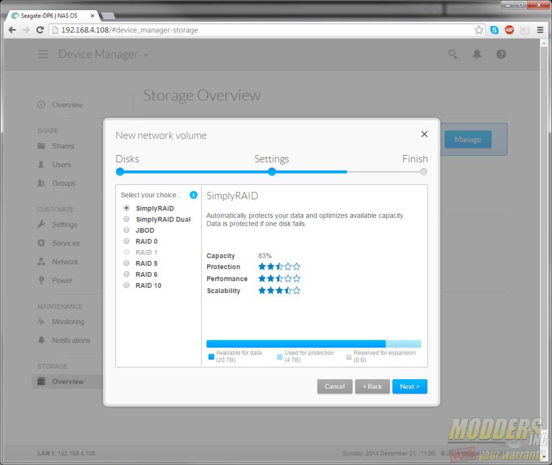Click the Notifications bell icon in the sidebar
The width and height of the screenshot is (552, 465).
(x=41, y=340)
